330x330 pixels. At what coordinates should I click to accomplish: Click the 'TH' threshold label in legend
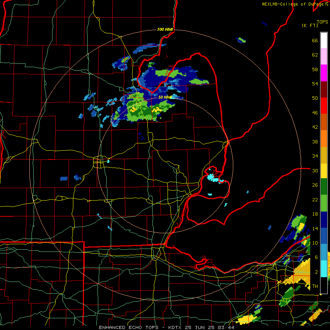click(315, 286)
